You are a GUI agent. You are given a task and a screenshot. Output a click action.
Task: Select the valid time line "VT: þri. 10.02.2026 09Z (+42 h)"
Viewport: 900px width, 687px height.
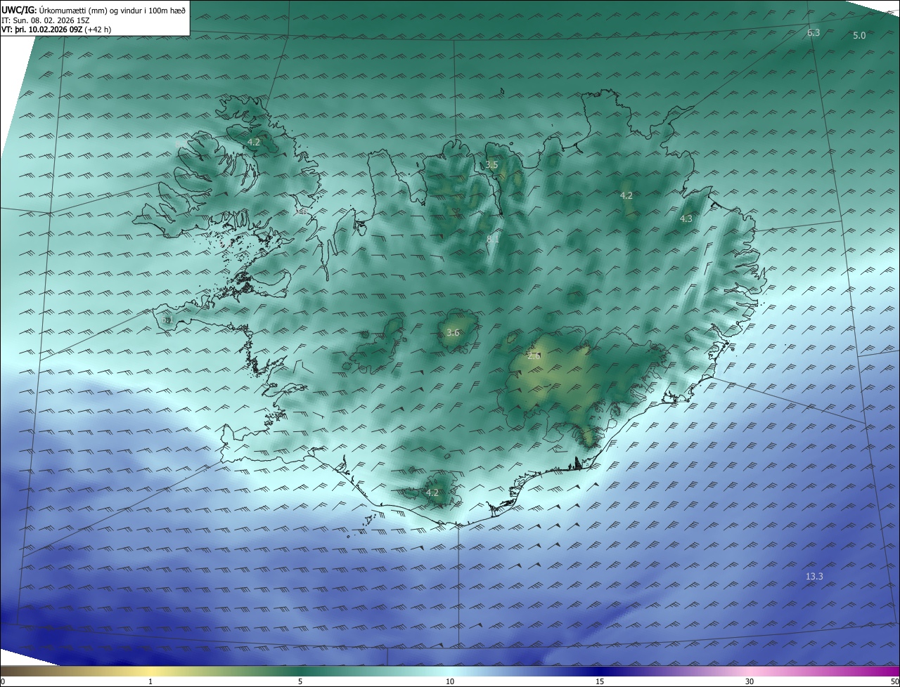[56, 30]
